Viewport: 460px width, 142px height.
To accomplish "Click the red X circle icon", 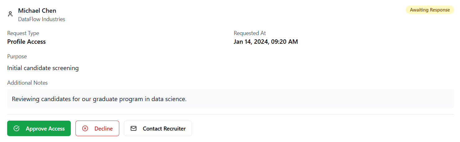I will (x=85, y=128).
